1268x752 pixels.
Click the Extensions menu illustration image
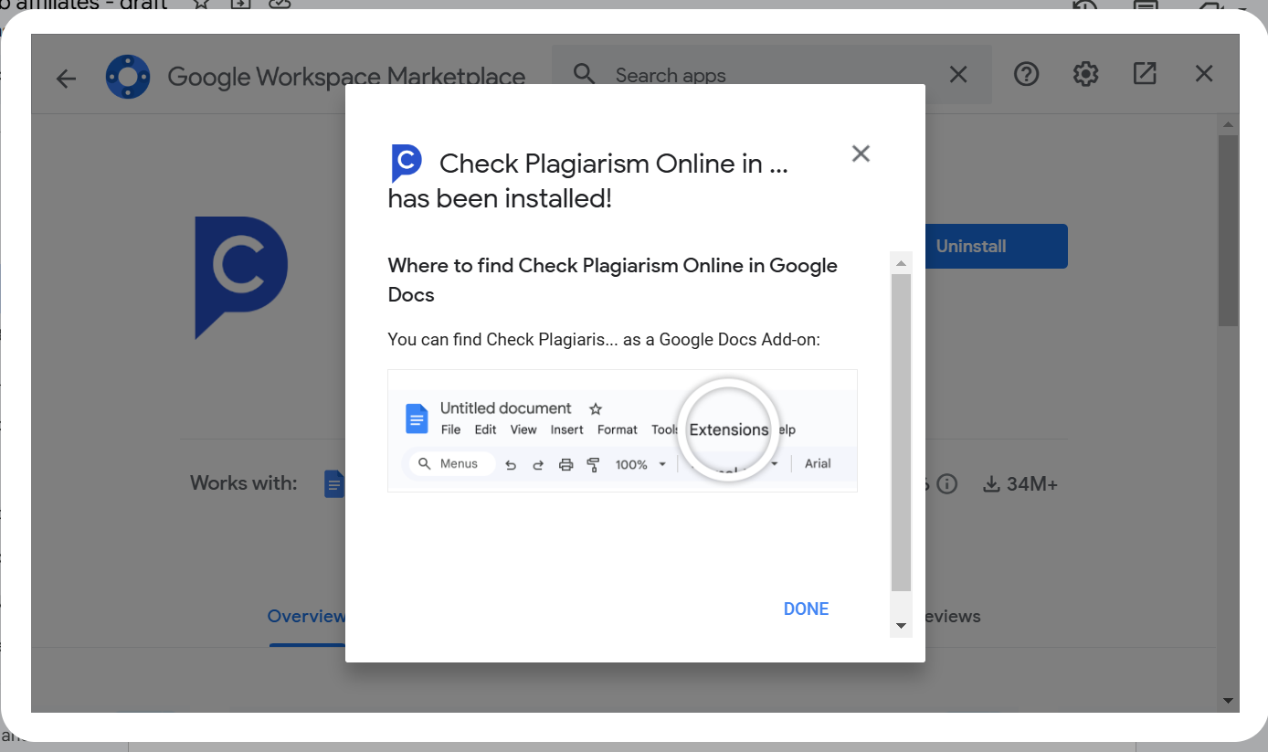[x=622, y=430]
